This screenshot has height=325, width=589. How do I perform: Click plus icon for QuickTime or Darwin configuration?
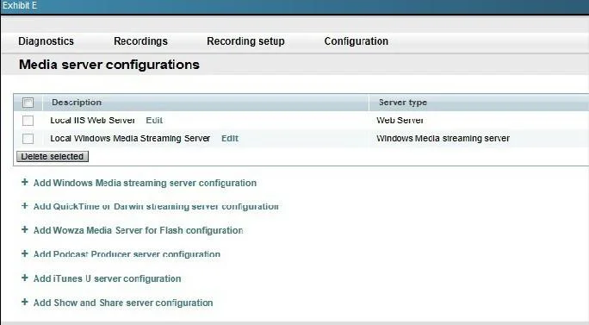25,206
